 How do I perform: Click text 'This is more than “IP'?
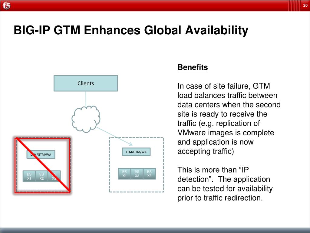pos(213,170)
